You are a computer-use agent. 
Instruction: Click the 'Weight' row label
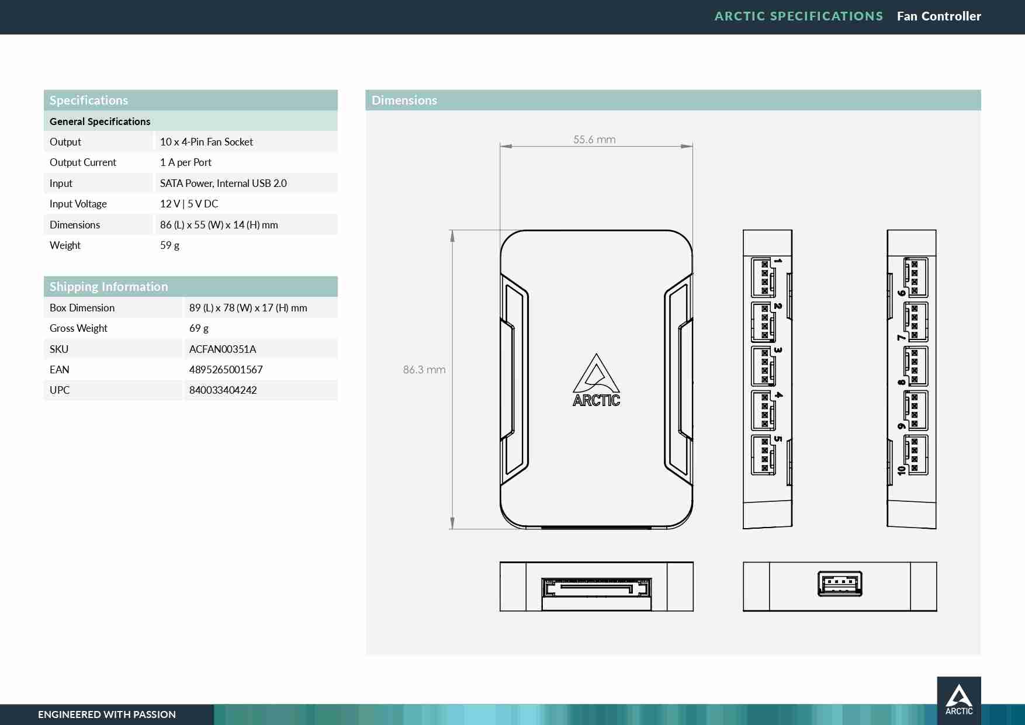65,245
